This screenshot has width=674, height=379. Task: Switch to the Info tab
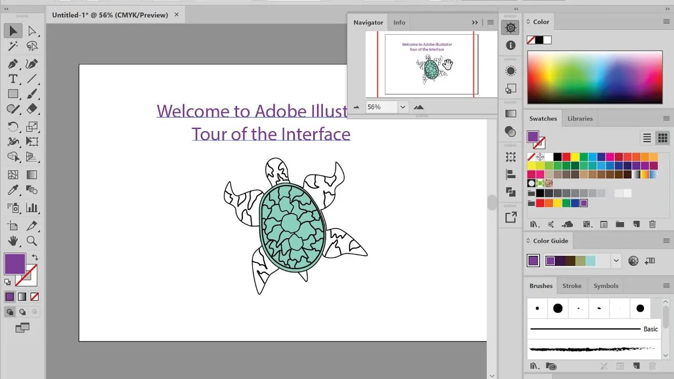(x=399, y=22)
